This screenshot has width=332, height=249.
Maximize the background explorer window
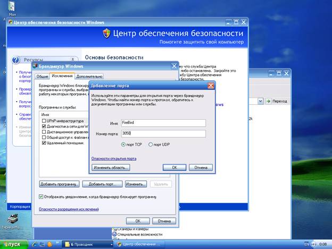coord(279,73)
